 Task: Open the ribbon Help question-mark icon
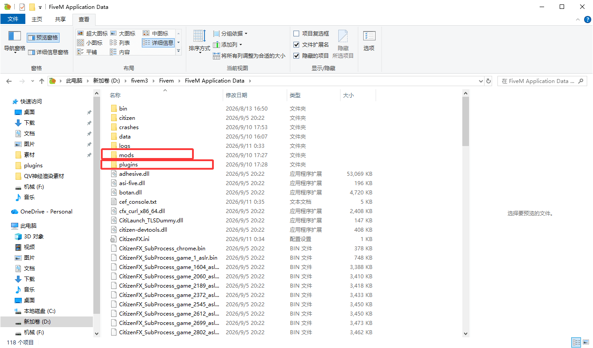tap(587, 20)
